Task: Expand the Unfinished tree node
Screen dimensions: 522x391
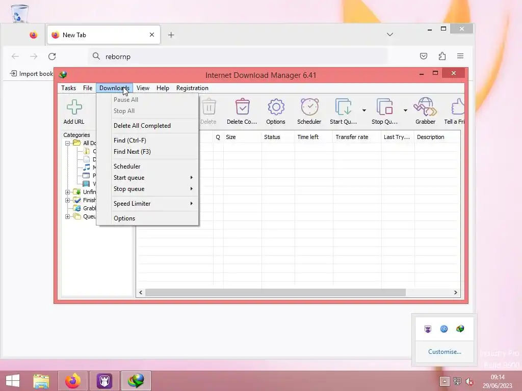Action: tap(68, 192)
